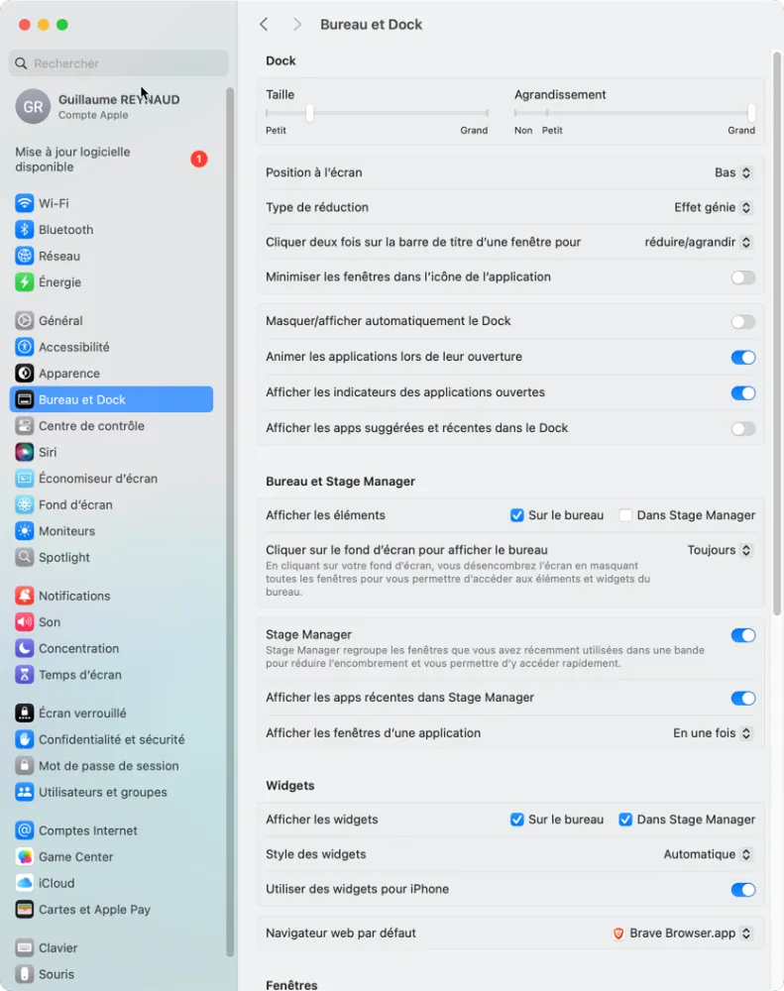Open the Moniteurs sun icon

[24, 531]
